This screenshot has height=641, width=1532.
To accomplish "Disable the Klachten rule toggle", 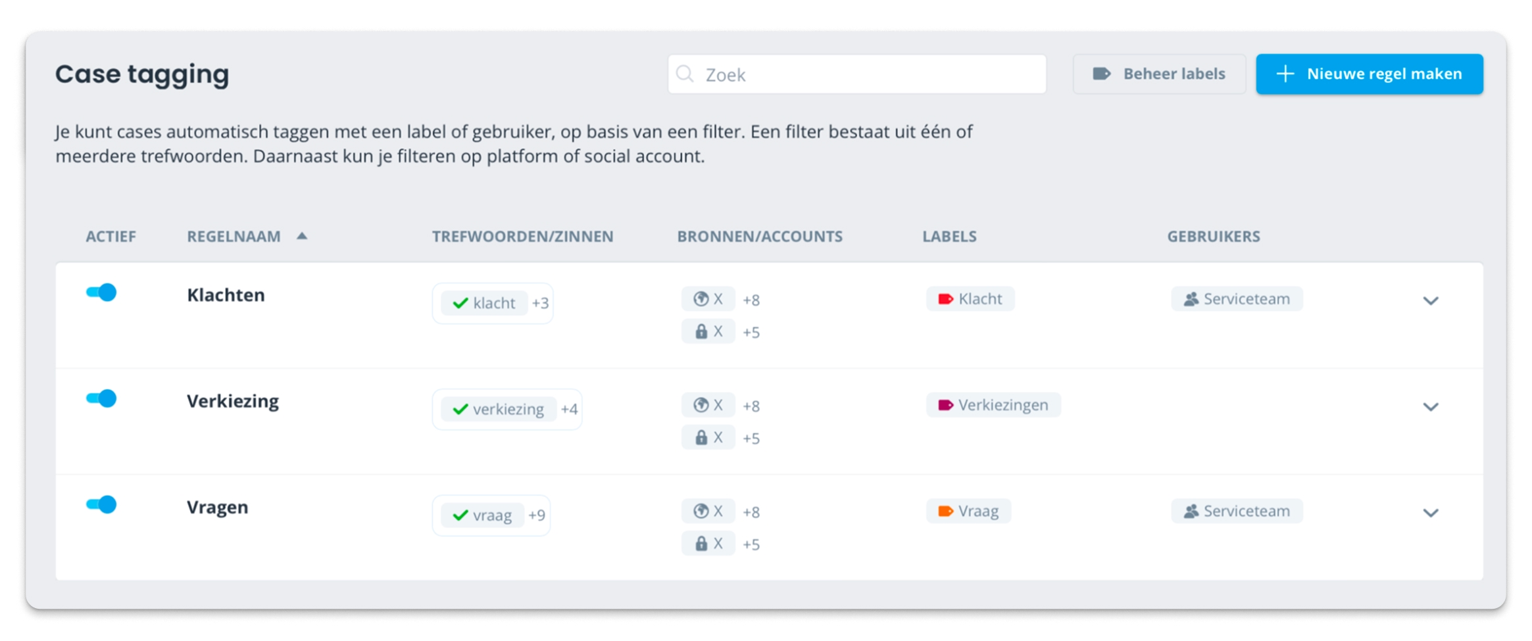I will pos(101,293).
